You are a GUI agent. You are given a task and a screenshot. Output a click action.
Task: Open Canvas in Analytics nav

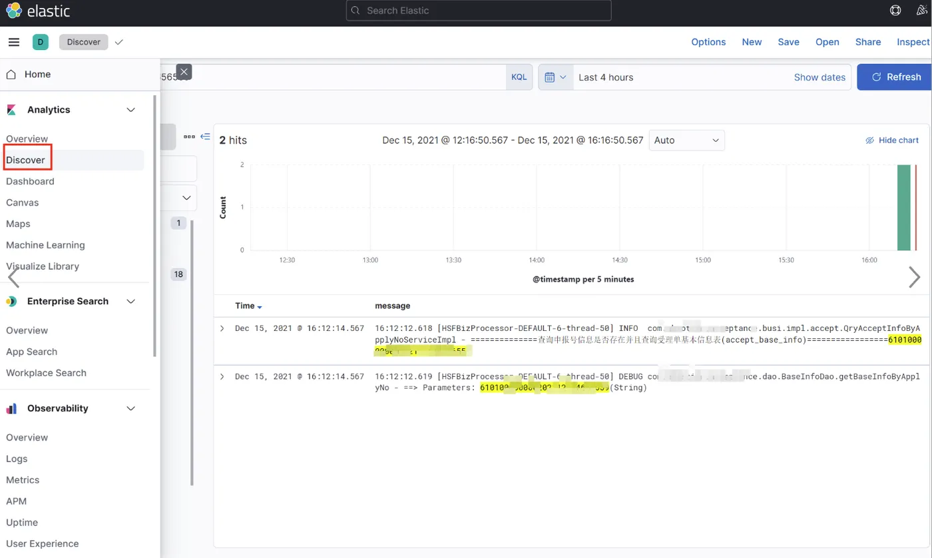23,202
